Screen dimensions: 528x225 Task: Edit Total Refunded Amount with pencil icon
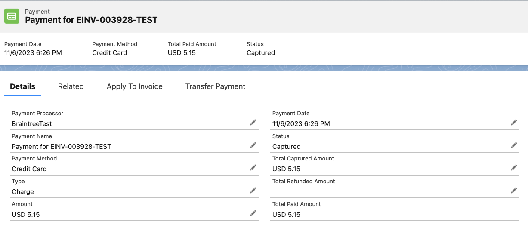[x=514, y=191]
